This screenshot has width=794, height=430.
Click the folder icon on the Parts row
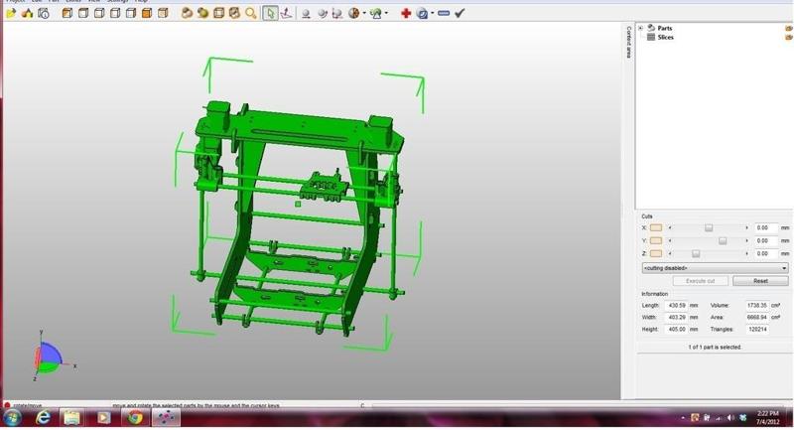pyautogui.click(x=789, y=29)
